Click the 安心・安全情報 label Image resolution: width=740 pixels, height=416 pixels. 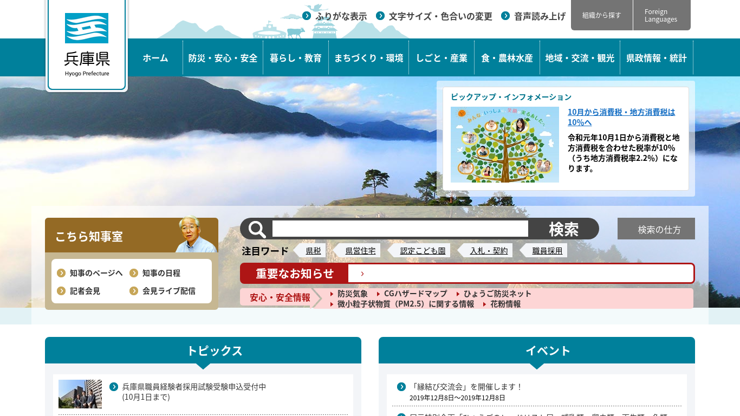[x=280, y=297]
